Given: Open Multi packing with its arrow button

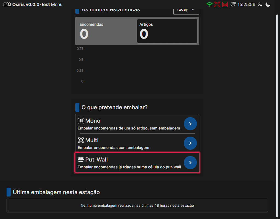Looking at the screenshot, I should tap(190, 143).
